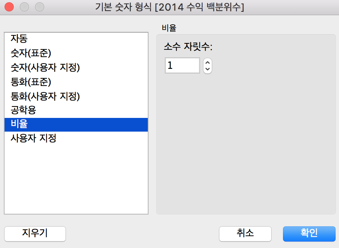The width and height of the screenshot is (339, 248).
Task: Choose 사용자 지정 custom format
Action: click(76, 138)
